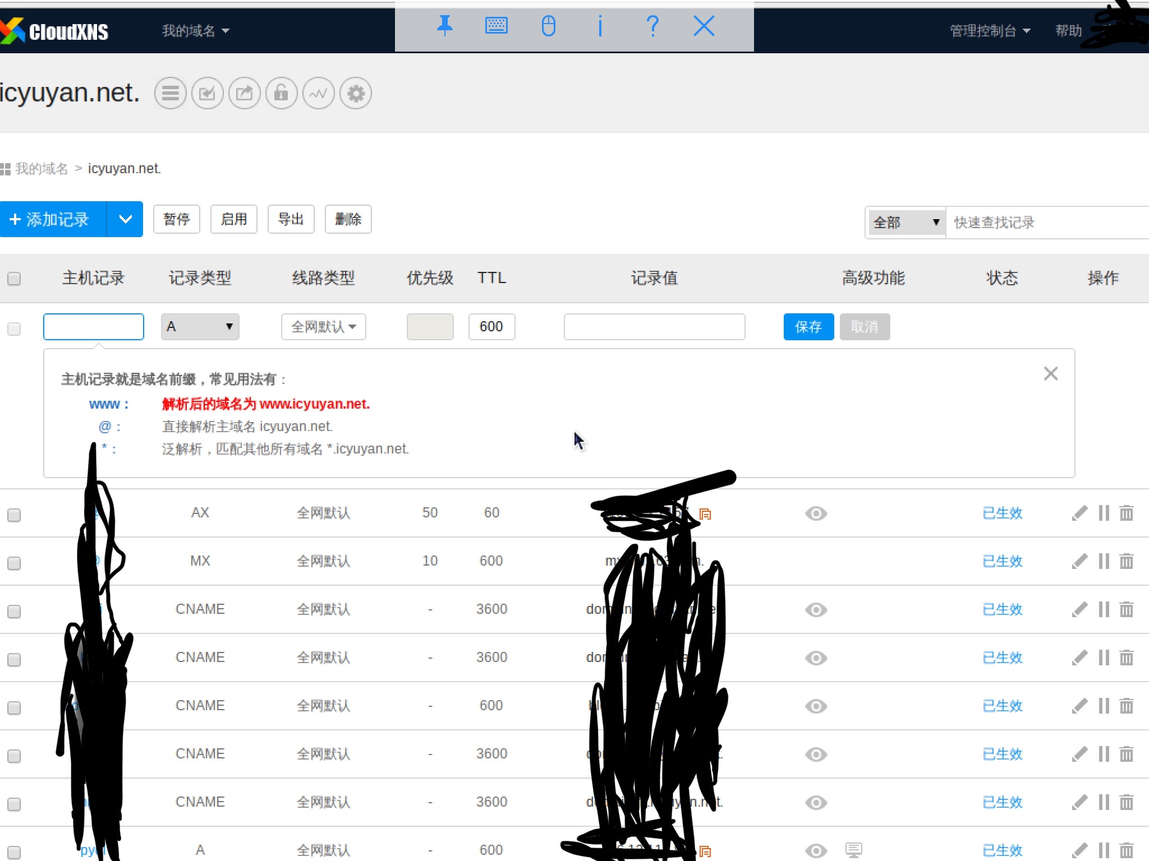Screen dimensions: 1149x861
Task: Click the share/export arrow icon beside domain
Action: pos(244,93)
